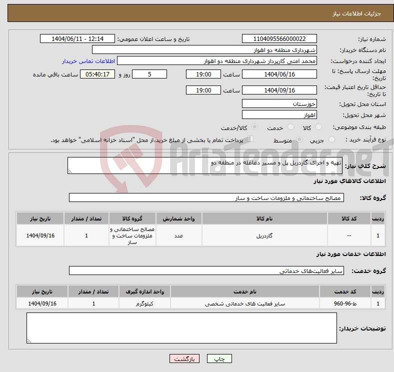Click the واحد اندازه گیری column header
394x372 pixels.
click(x=144, y=291)
